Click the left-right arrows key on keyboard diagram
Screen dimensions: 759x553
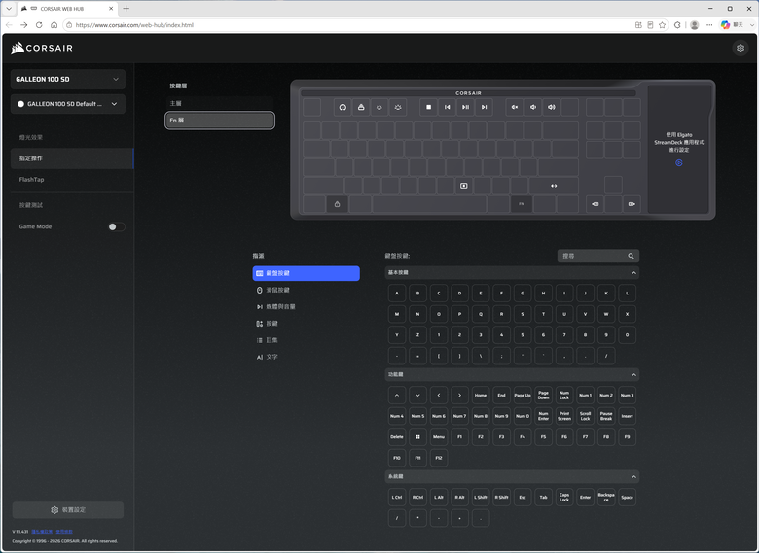[x=554, y=186]
